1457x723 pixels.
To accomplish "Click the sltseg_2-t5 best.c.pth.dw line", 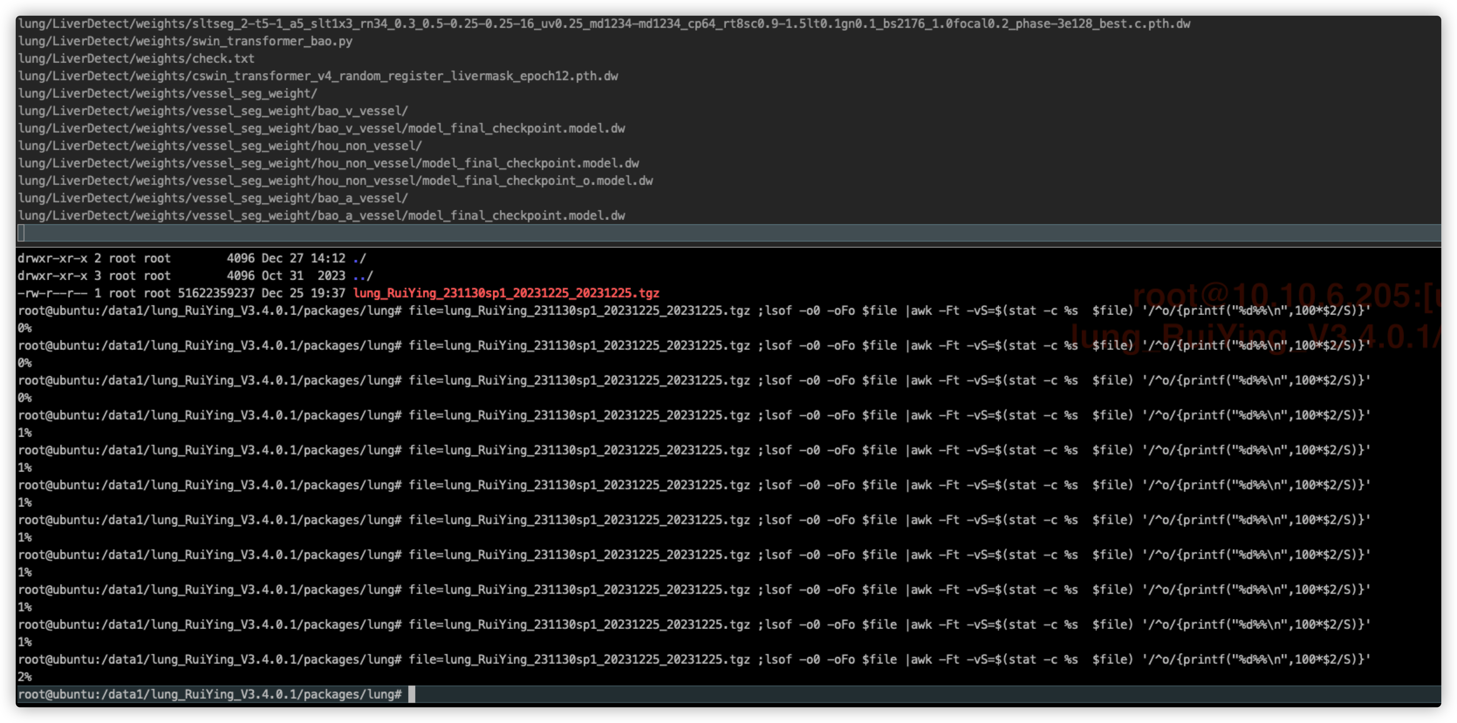I will pyautogui.click(x=603, y=24).
